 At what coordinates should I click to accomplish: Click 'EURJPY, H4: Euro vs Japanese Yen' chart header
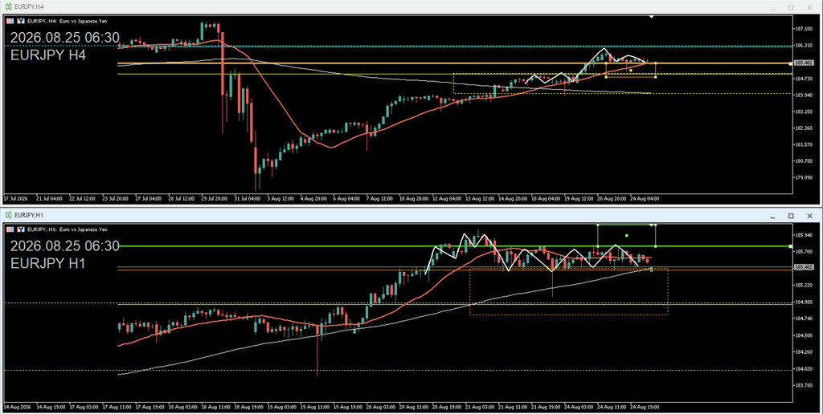68,21
